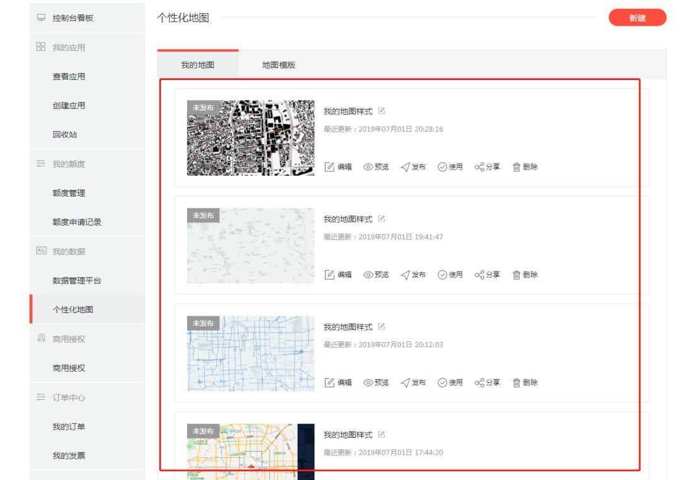Open 额度申请记录 in the sidebar
Screen dimensions: 680x480
(77, 222)
